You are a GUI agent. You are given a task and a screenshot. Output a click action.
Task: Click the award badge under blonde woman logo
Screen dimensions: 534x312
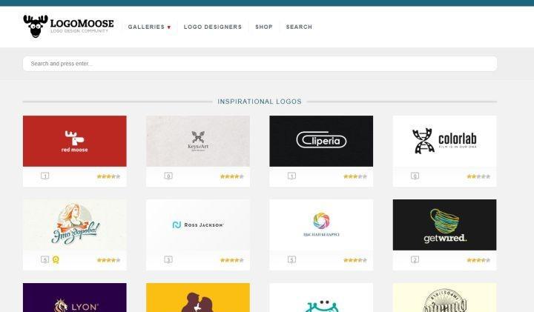pyautogui.click(x=56, y=260)
